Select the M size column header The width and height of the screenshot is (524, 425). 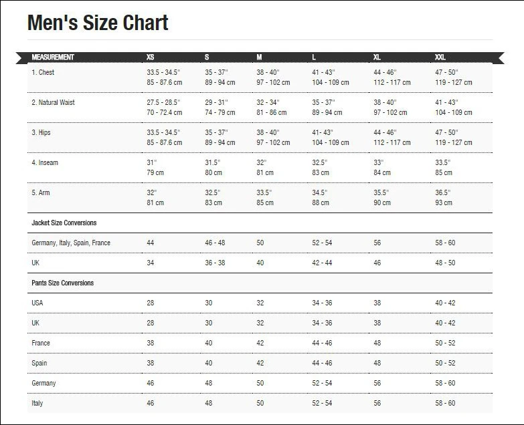[x=259, y=57]
